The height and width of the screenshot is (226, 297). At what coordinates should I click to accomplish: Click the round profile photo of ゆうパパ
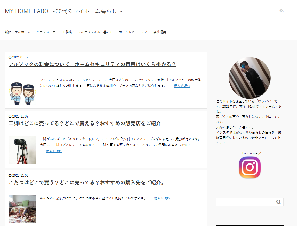pos(250,78)
